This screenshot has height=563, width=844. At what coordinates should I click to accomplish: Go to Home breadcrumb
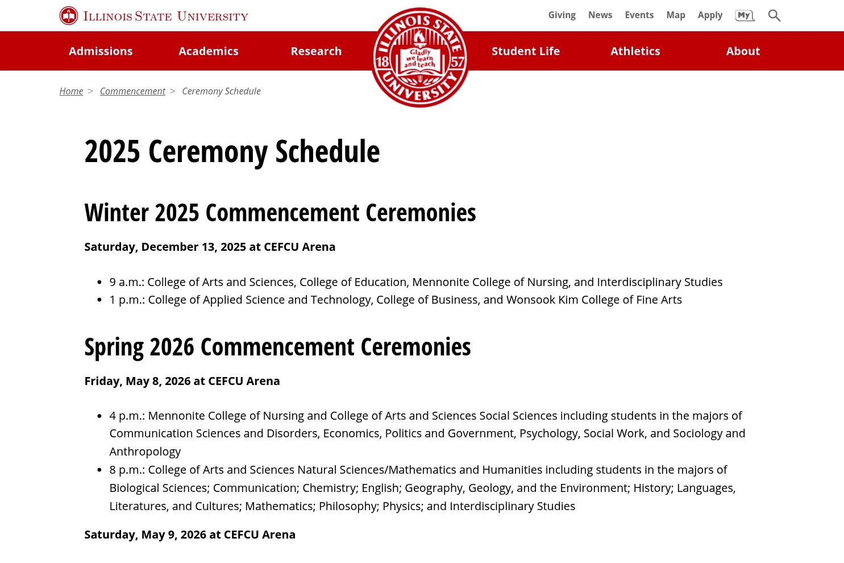click(x=71, y=91)
